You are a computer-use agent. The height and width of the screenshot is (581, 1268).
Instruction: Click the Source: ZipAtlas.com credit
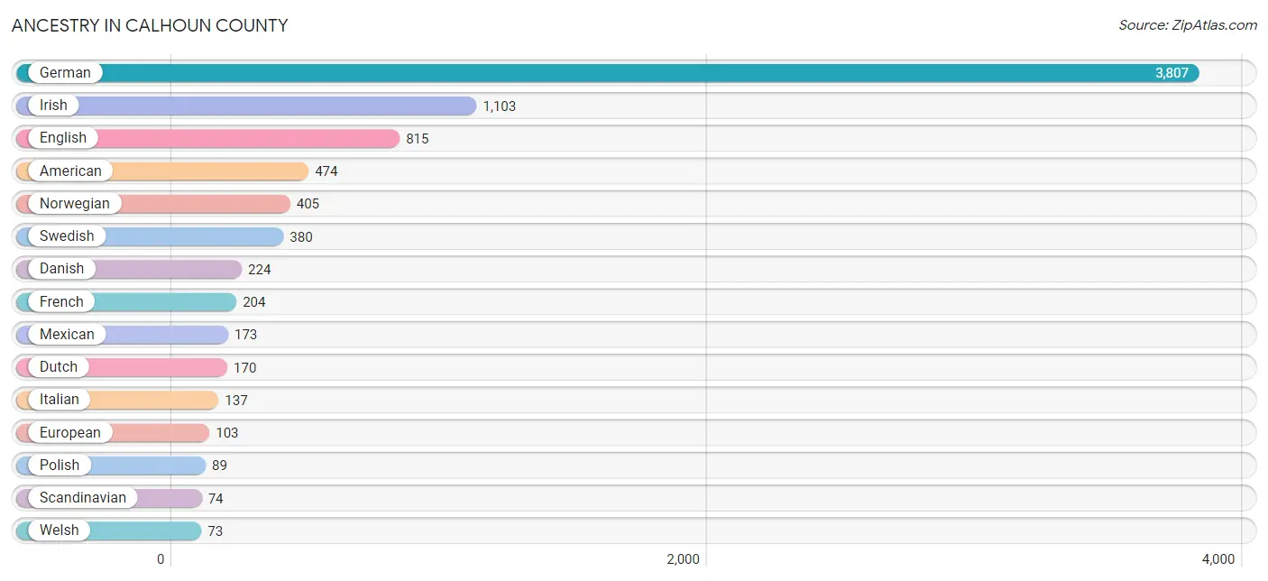tap(1188, 25)
